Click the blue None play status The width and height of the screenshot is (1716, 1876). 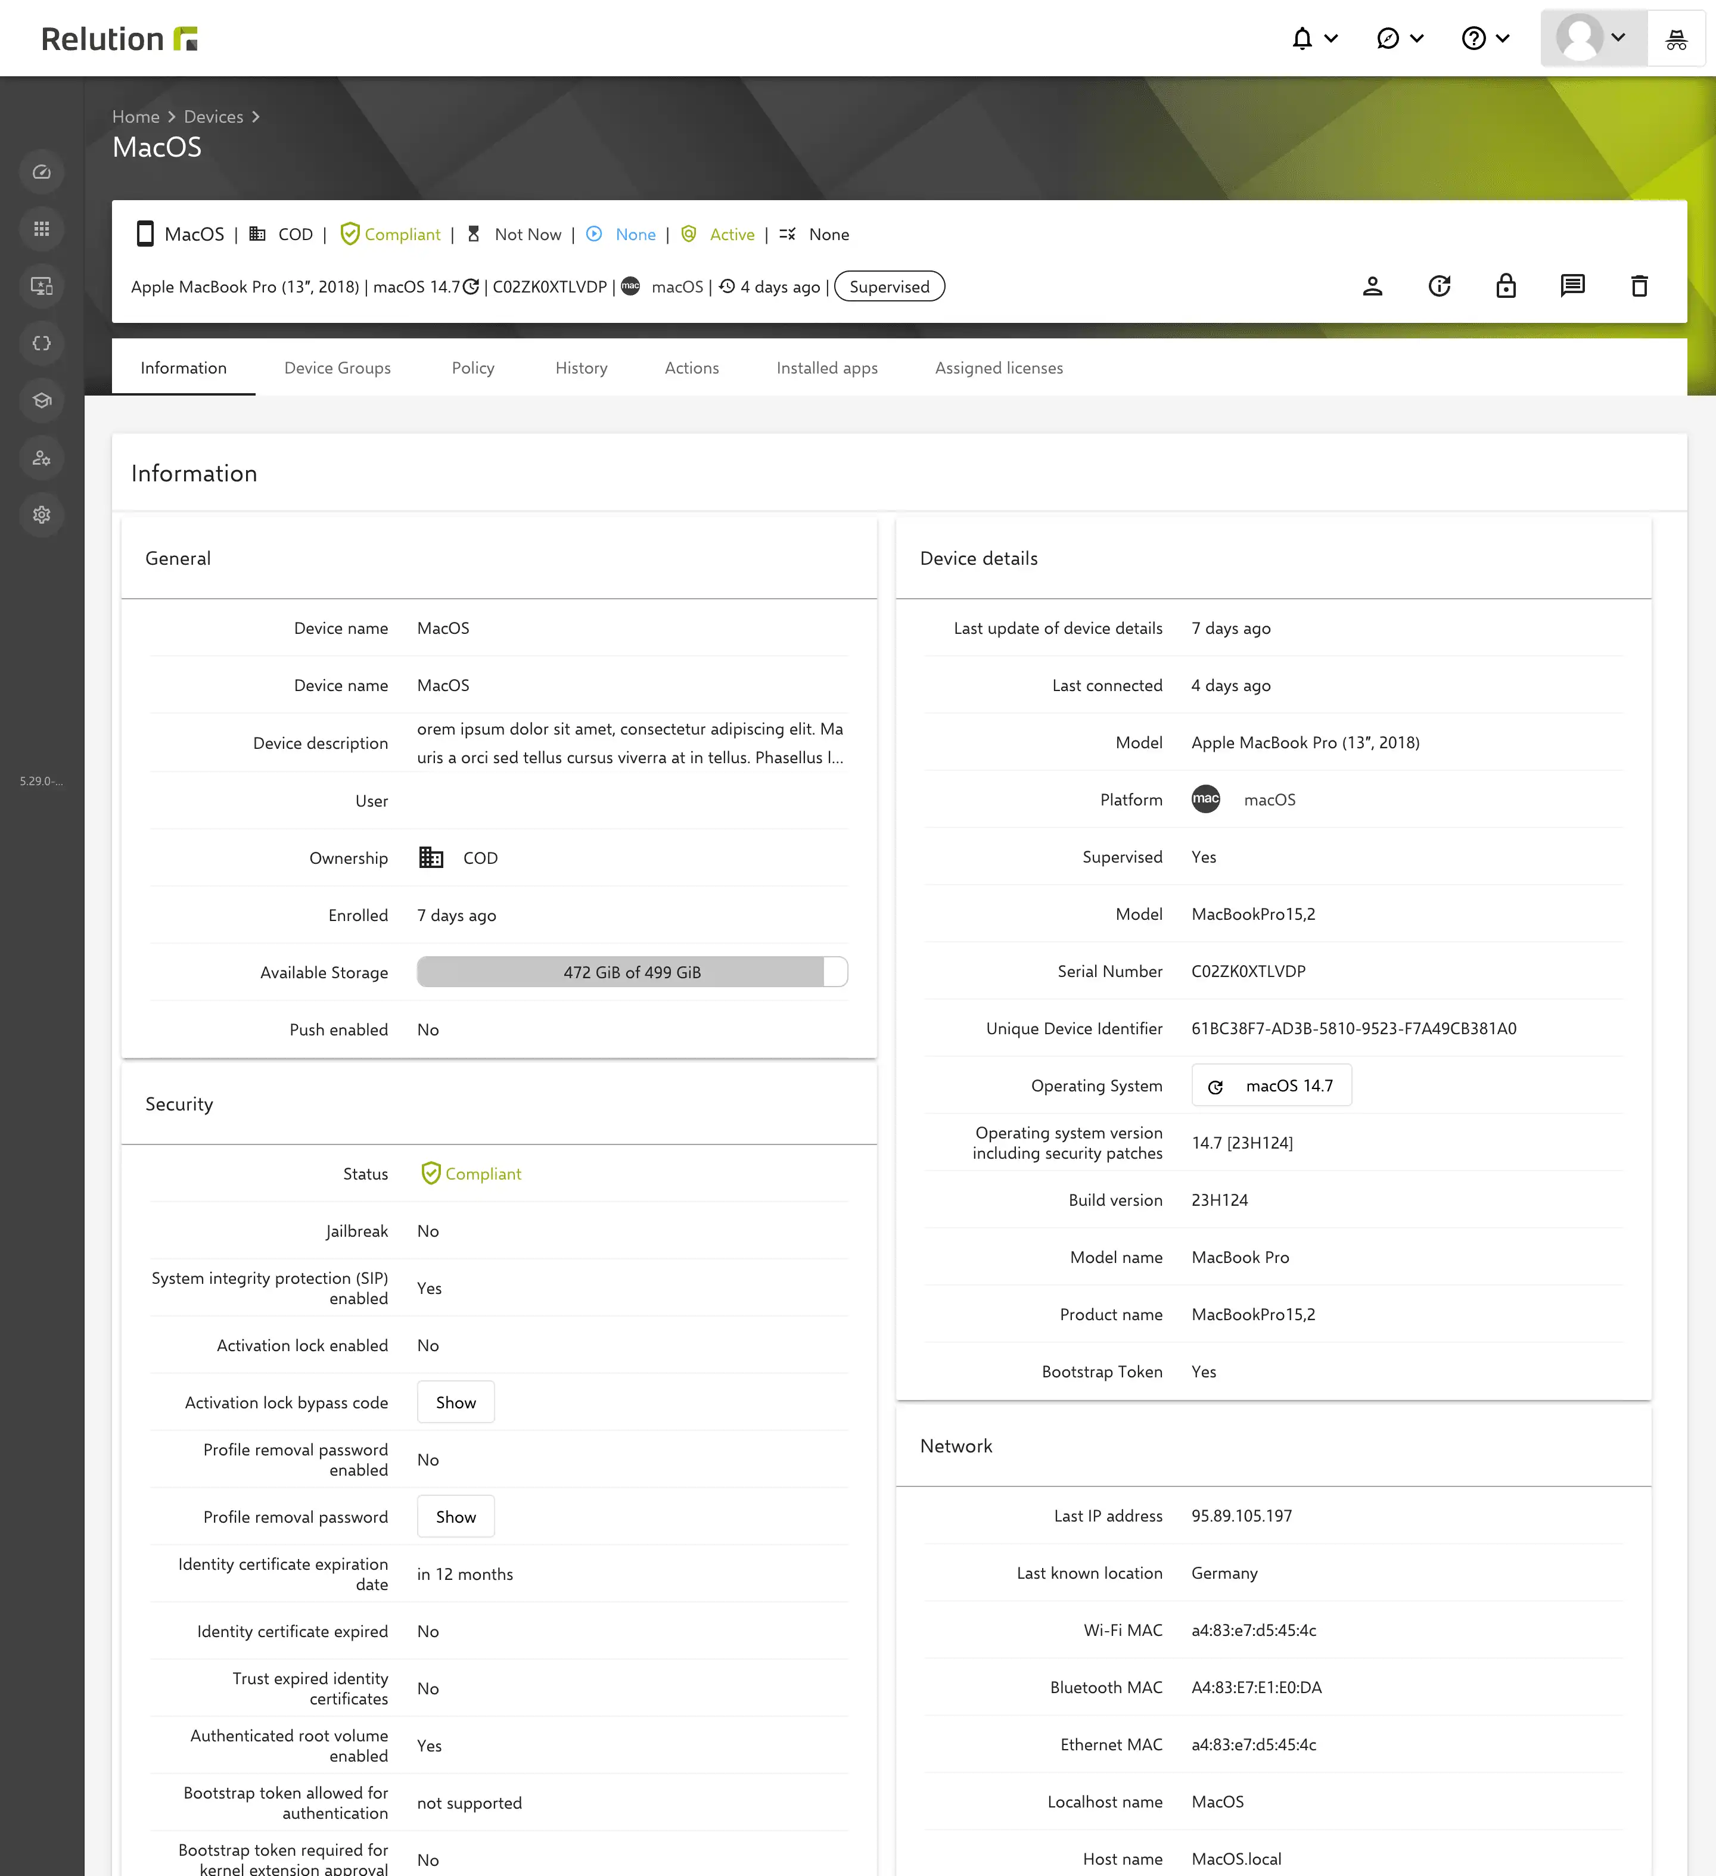click(621, 235)
